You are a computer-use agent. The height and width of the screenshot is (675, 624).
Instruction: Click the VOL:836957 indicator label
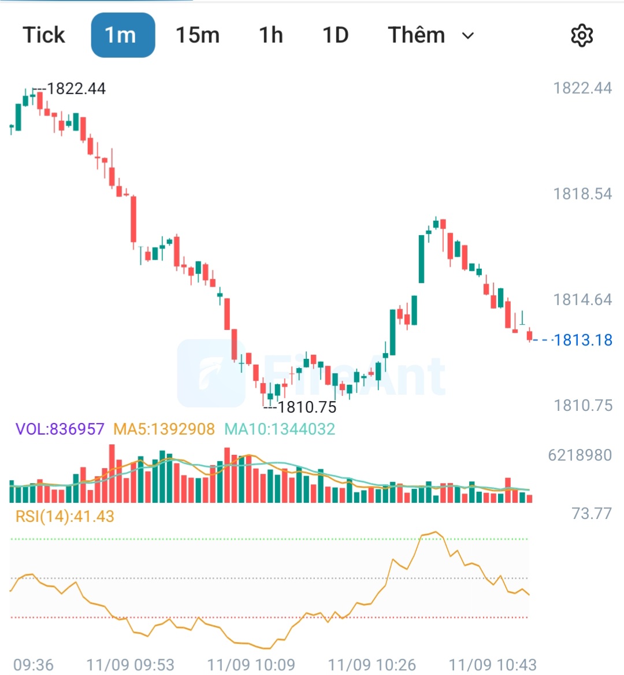click(x=60, y=429)
